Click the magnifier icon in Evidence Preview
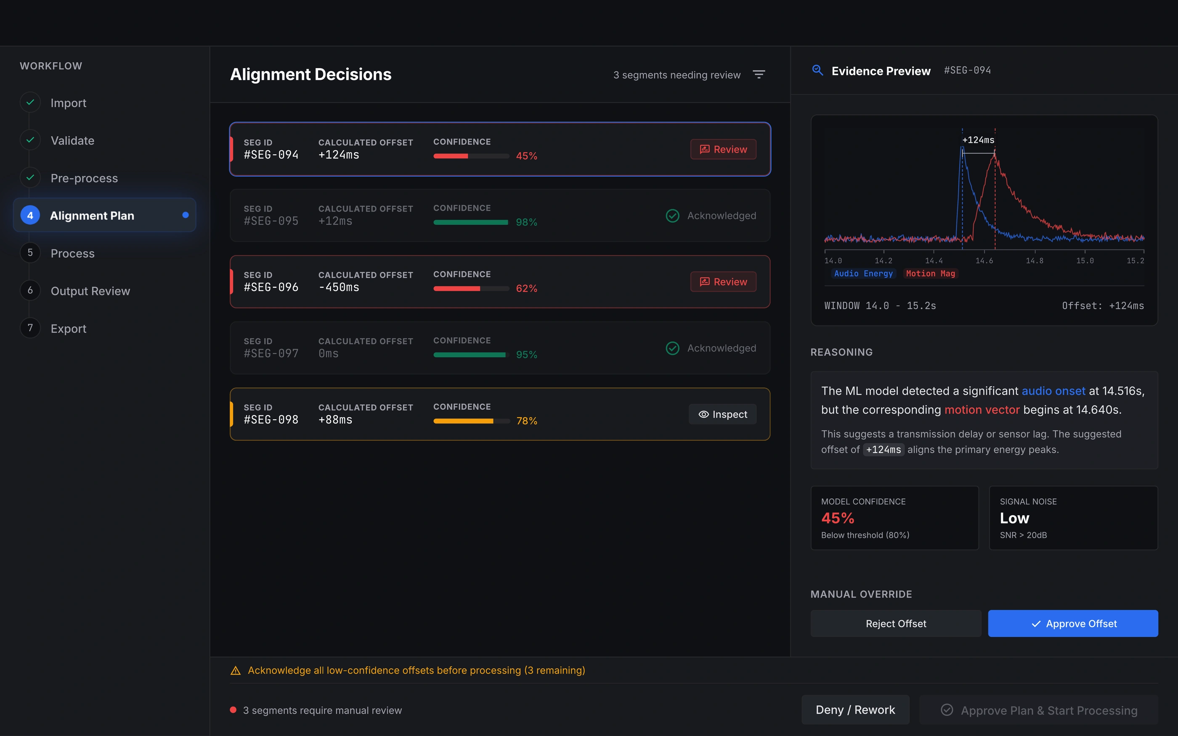 [x=818, y=71]
